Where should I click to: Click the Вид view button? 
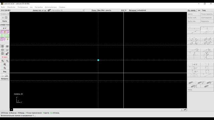[x=5, y=72]
